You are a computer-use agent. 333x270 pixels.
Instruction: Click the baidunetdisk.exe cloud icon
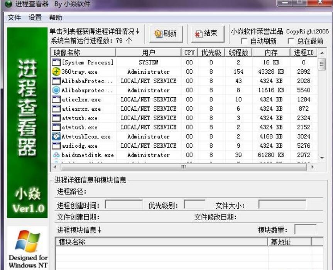[56, 155]
